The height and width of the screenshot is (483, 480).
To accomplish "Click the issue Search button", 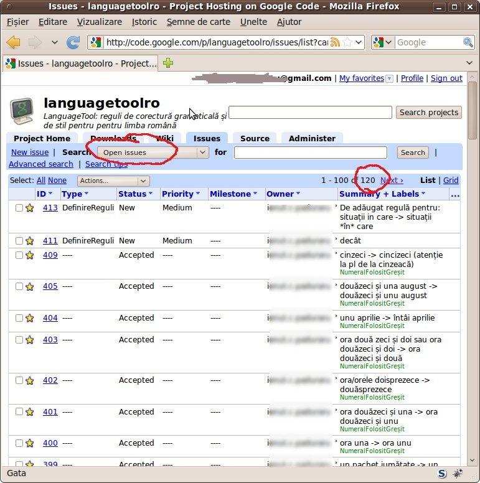I will point(413,152).
